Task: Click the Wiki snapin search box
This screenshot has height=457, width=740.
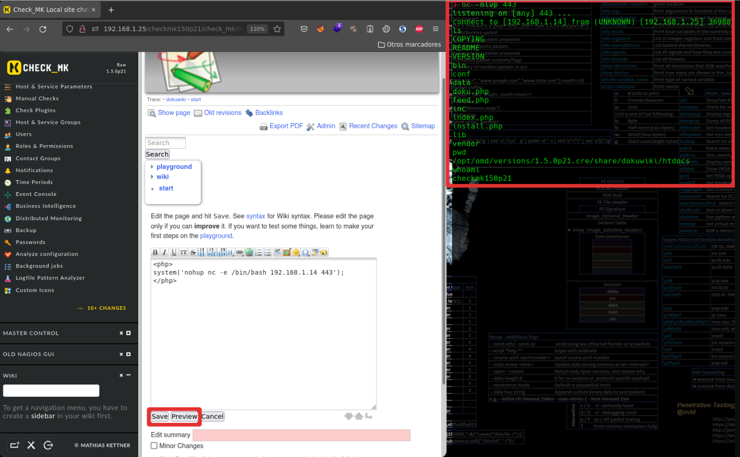Action: pos(51,391)
